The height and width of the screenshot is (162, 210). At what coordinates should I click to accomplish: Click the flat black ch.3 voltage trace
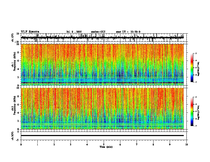tap(102, 136)
